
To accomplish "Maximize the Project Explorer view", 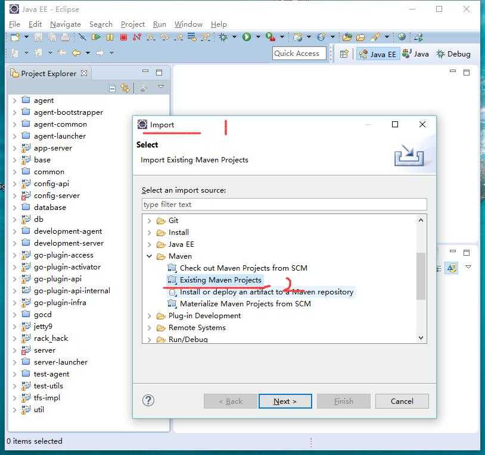I will coord(159,73).
